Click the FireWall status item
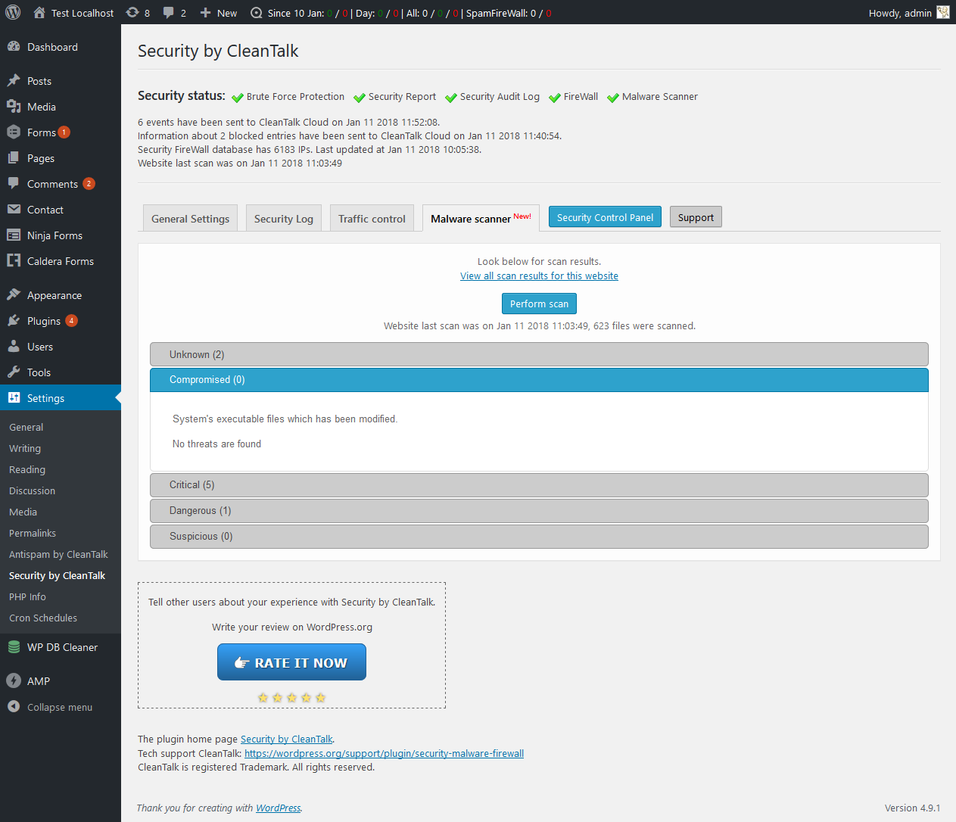The width and height of the screenshot is (956, 822). tap(573, 97)
